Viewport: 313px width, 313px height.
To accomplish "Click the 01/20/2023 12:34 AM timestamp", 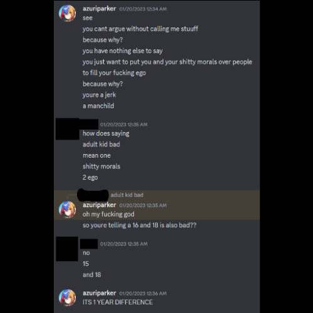I will click(143, 9).
